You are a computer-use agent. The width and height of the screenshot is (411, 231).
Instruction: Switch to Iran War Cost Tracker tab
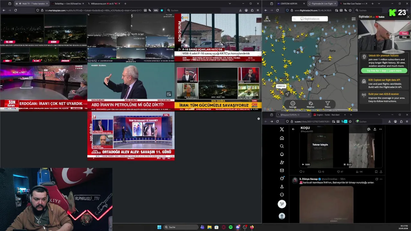click(353, 4)
